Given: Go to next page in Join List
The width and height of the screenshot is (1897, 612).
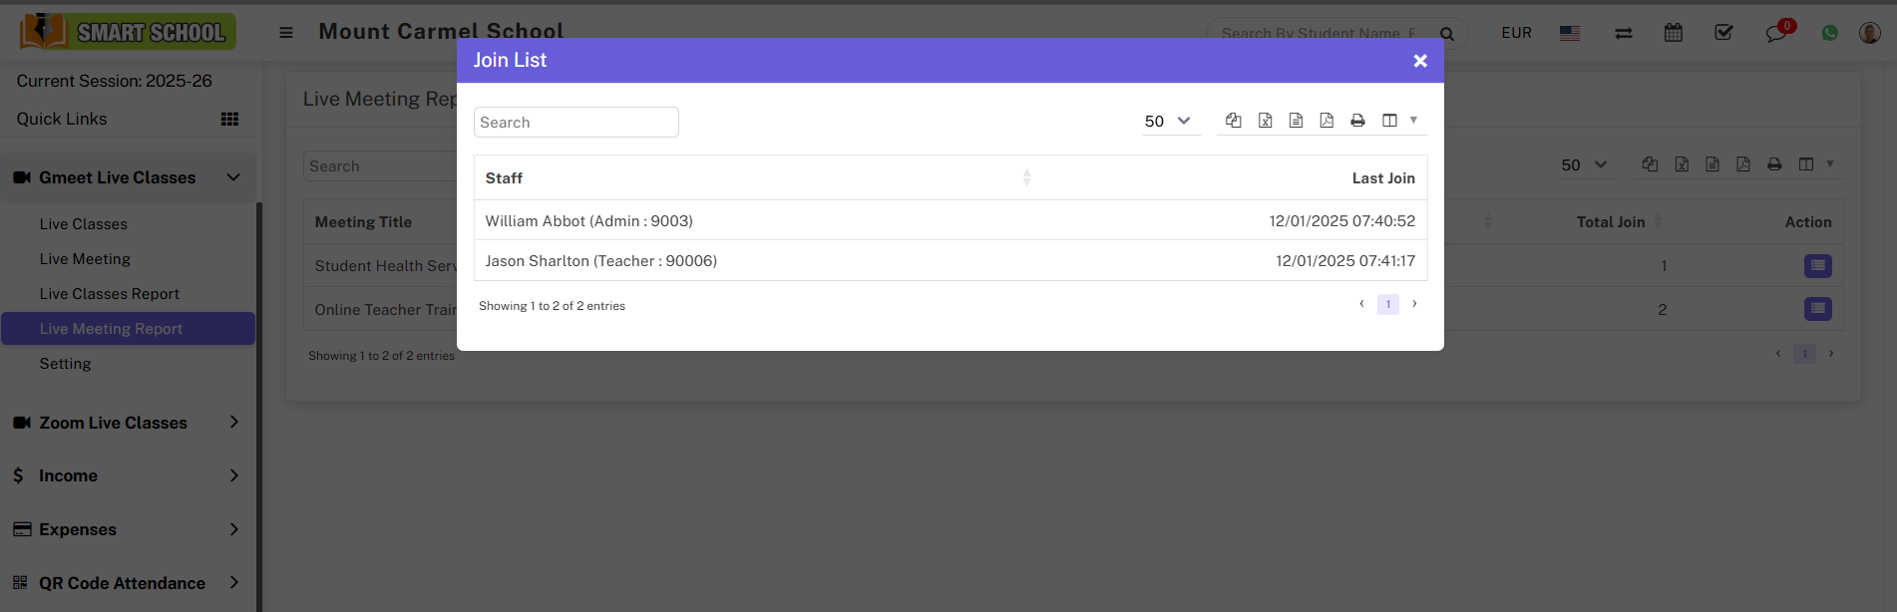Looking at the screenshot, I should 1414,304.
